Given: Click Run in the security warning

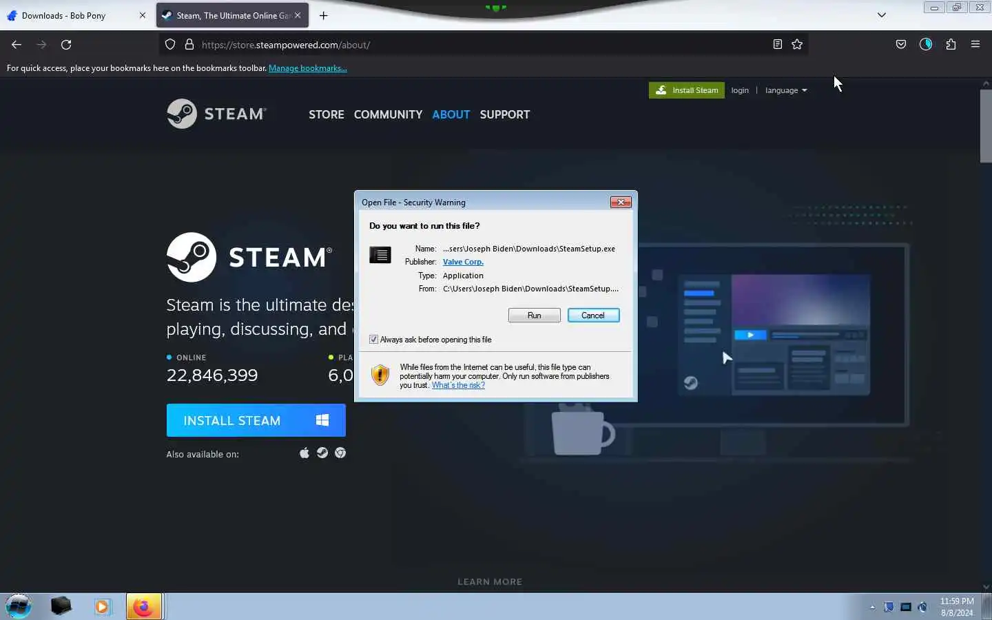Looking at the screenshot, I should click(x=534, y=315).
